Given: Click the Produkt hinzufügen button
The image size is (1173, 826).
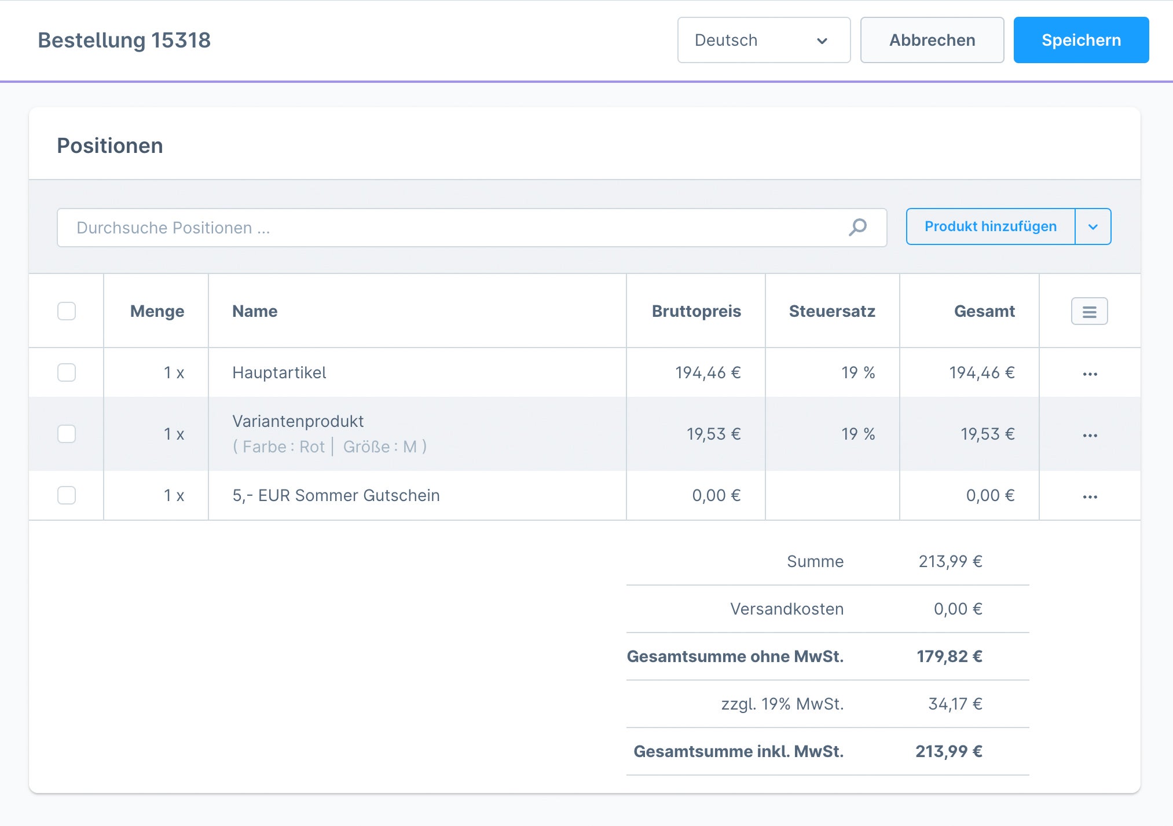Looking at the screenshot, I should [x=991, y=226].
